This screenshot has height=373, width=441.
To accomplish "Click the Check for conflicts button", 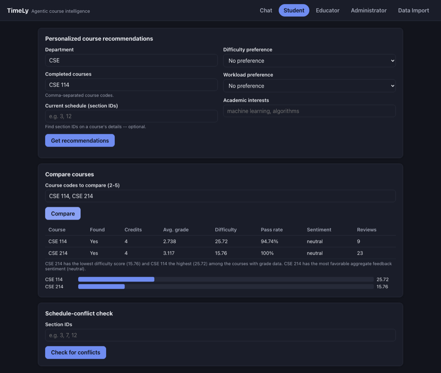I will pyautogui.click(x=76, y=352).
